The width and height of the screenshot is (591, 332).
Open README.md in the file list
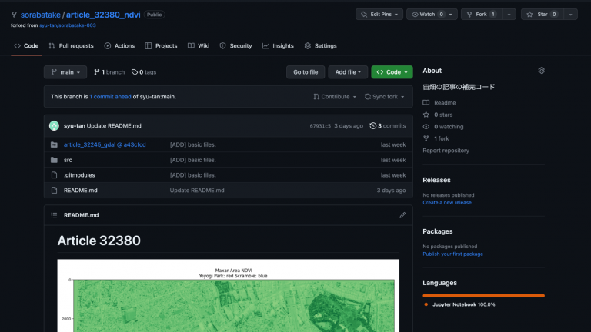point(80,190)
